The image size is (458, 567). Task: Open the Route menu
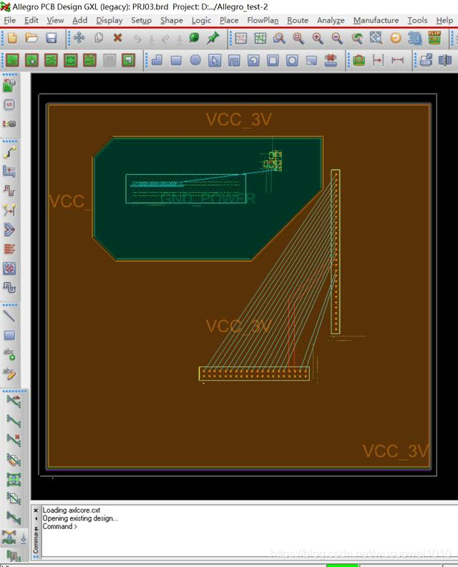(x=297, y=20)
